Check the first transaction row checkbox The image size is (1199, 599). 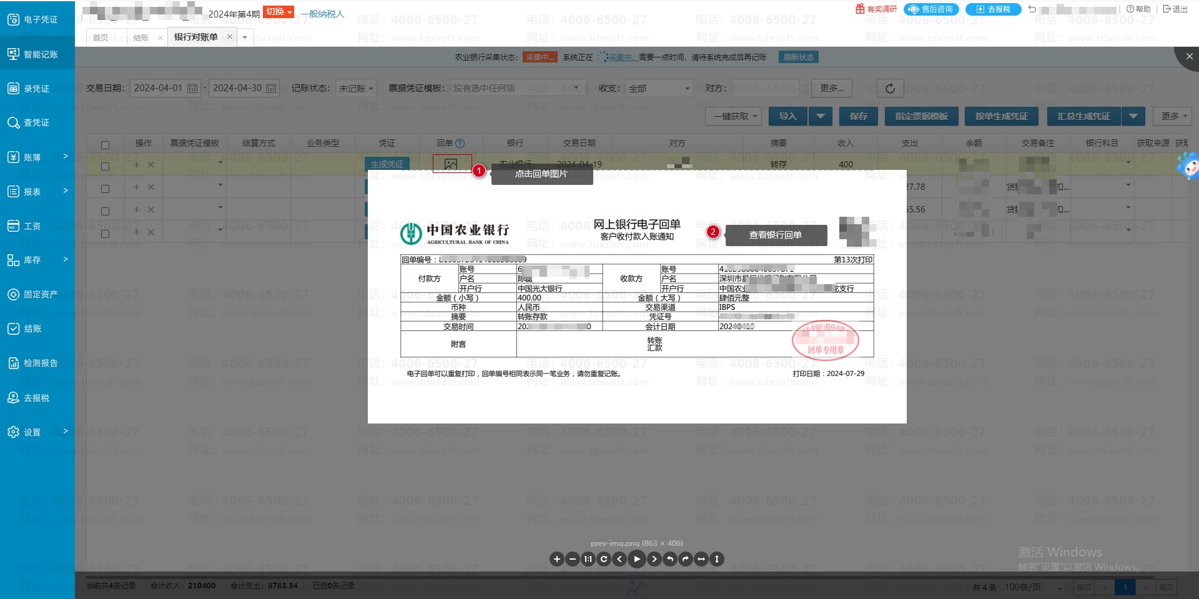[105, 166]
